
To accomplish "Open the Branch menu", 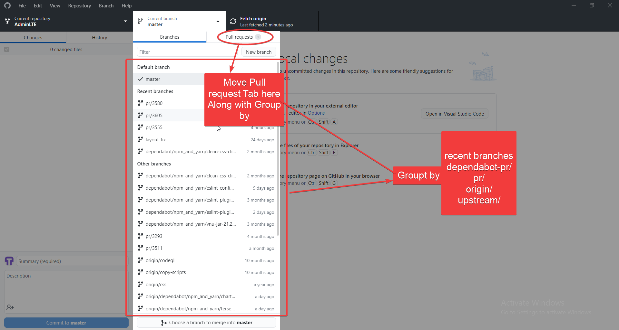I will point(106,5).
